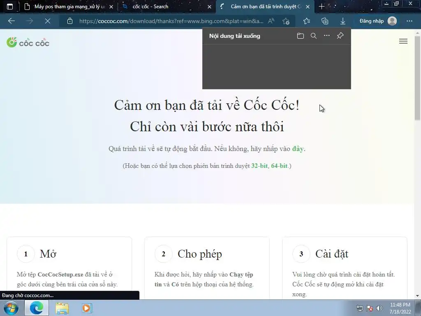Click Nội dung tải xuống panel title
The image size is (421, 316).
[x=235, y=36]
